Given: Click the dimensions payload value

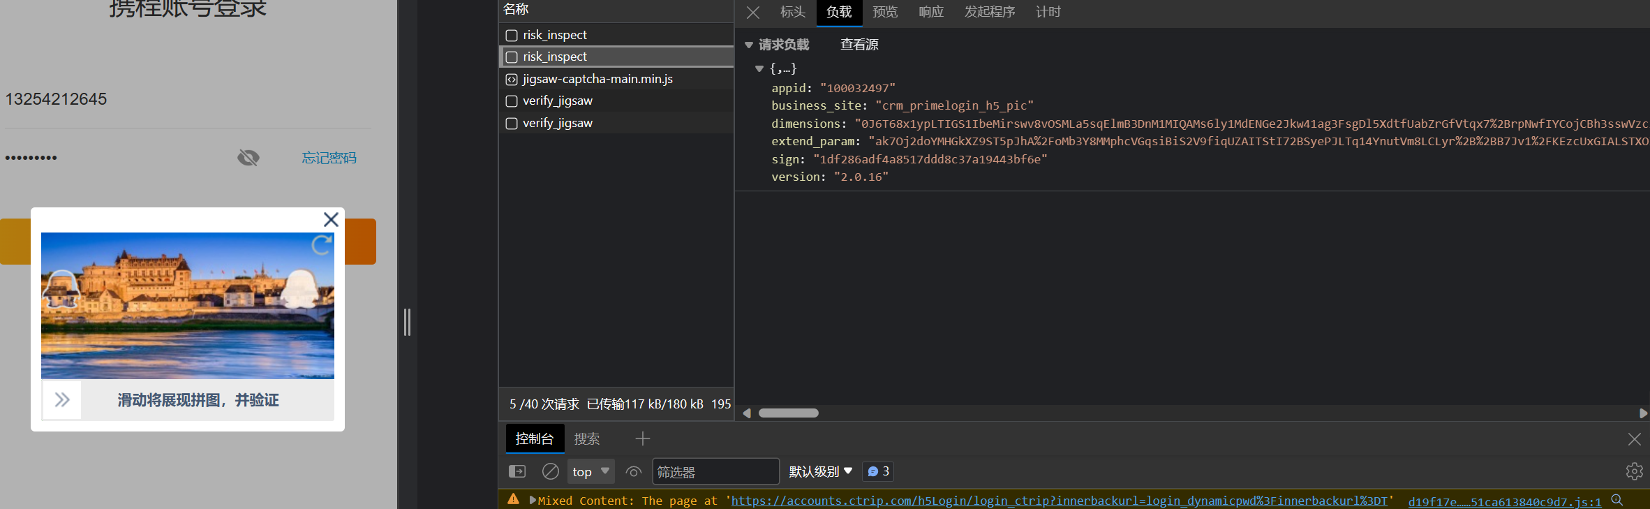Looking at the screenshot, I should (1252, 124).
